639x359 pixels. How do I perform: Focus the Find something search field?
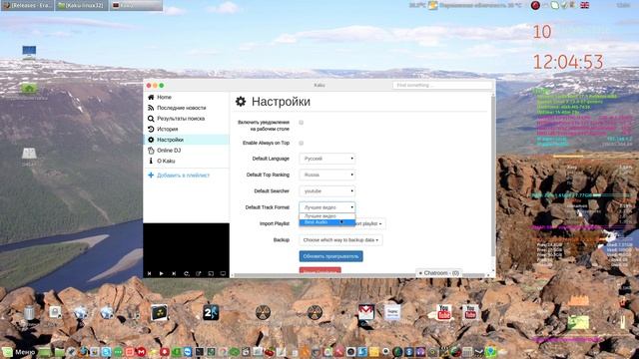click(442, 85)
